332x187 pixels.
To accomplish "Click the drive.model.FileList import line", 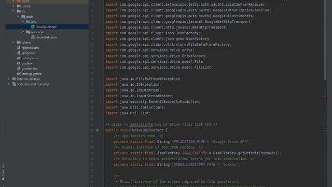I will point(159,68).
